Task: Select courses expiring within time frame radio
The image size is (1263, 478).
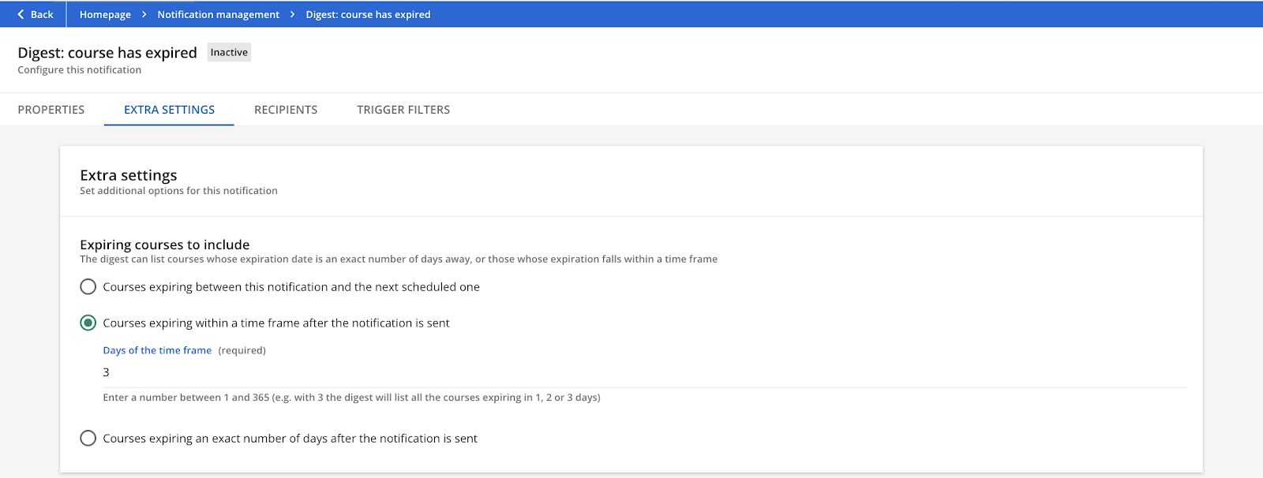Action: (x=88, y=323)
